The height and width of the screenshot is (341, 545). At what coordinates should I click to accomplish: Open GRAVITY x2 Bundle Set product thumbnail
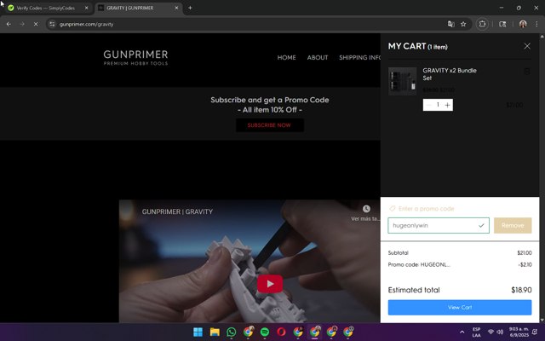402,81
